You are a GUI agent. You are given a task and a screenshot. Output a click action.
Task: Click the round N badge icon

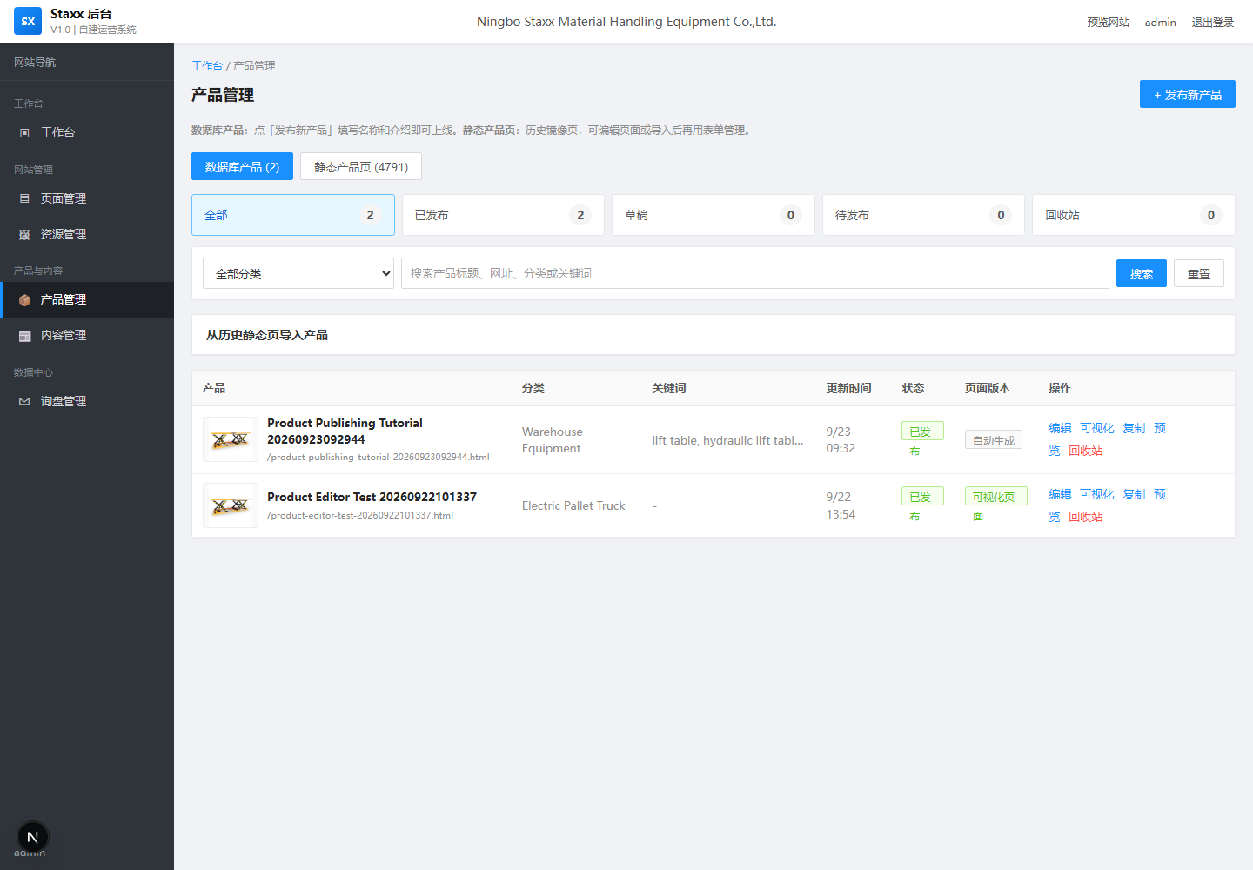click(x=33, y=837)
